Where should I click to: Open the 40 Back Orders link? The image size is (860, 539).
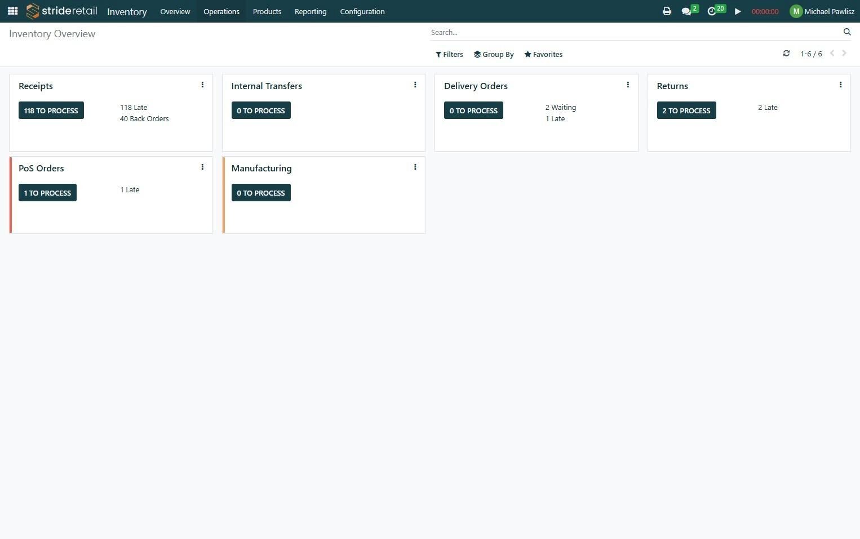pos(144,119)
